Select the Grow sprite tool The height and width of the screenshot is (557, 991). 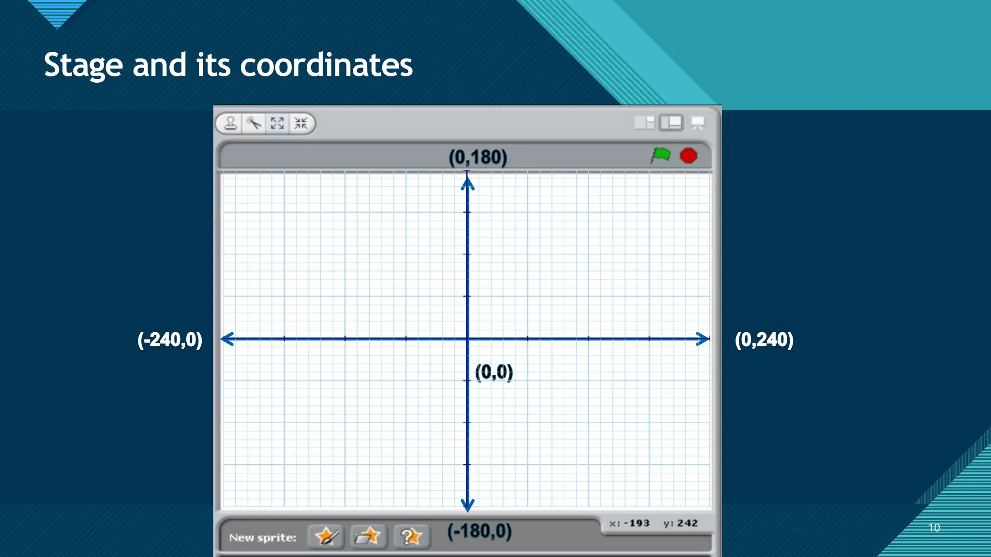277,123
